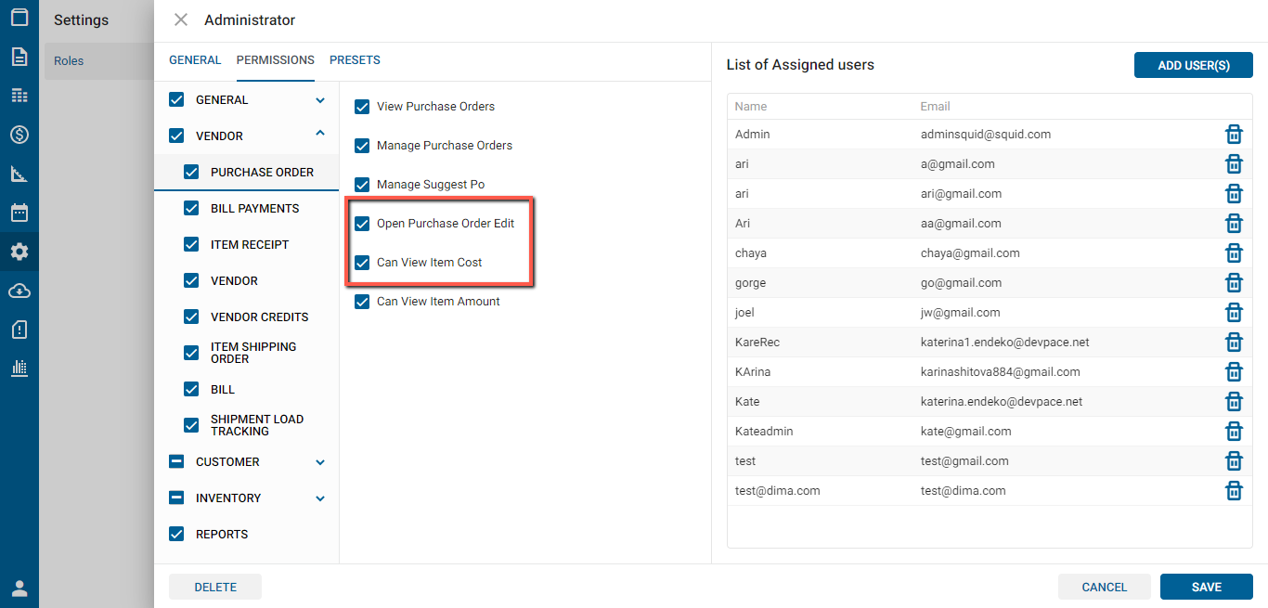Open the calendar icon in sidebar

pos(19,213)
